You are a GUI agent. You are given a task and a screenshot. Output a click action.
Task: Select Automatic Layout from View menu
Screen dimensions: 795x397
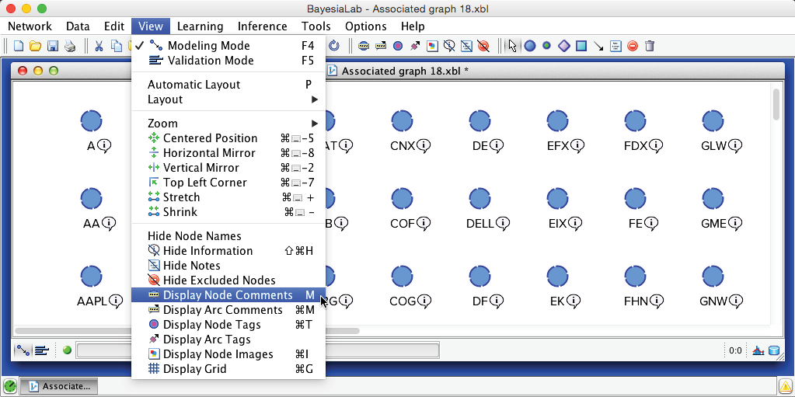pos(194,85)
